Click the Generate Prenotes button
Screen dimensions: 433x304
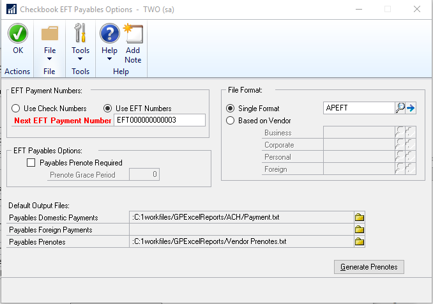tap(369, 267)
